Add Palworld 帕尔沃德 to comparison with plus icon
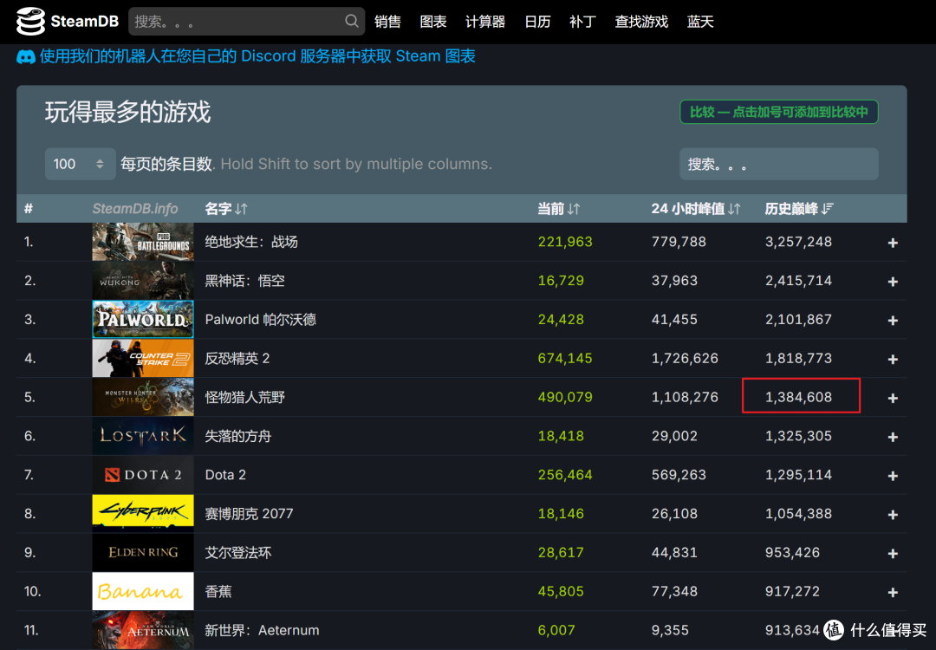This screenshot has height=650, width=936. coord(893,320)
